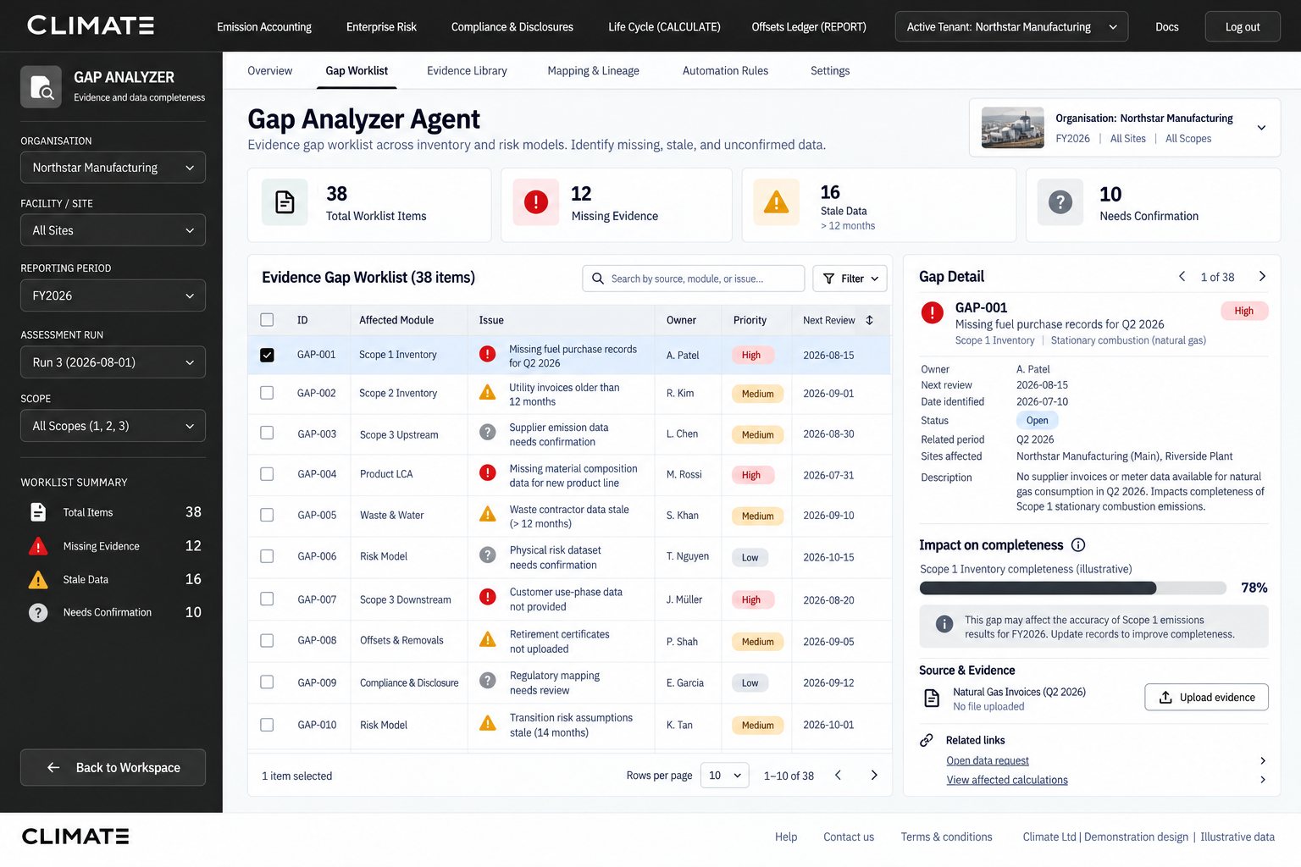Check the GAP-005 row checkbox
The image size is (1301, 867).
click(267, 515)
